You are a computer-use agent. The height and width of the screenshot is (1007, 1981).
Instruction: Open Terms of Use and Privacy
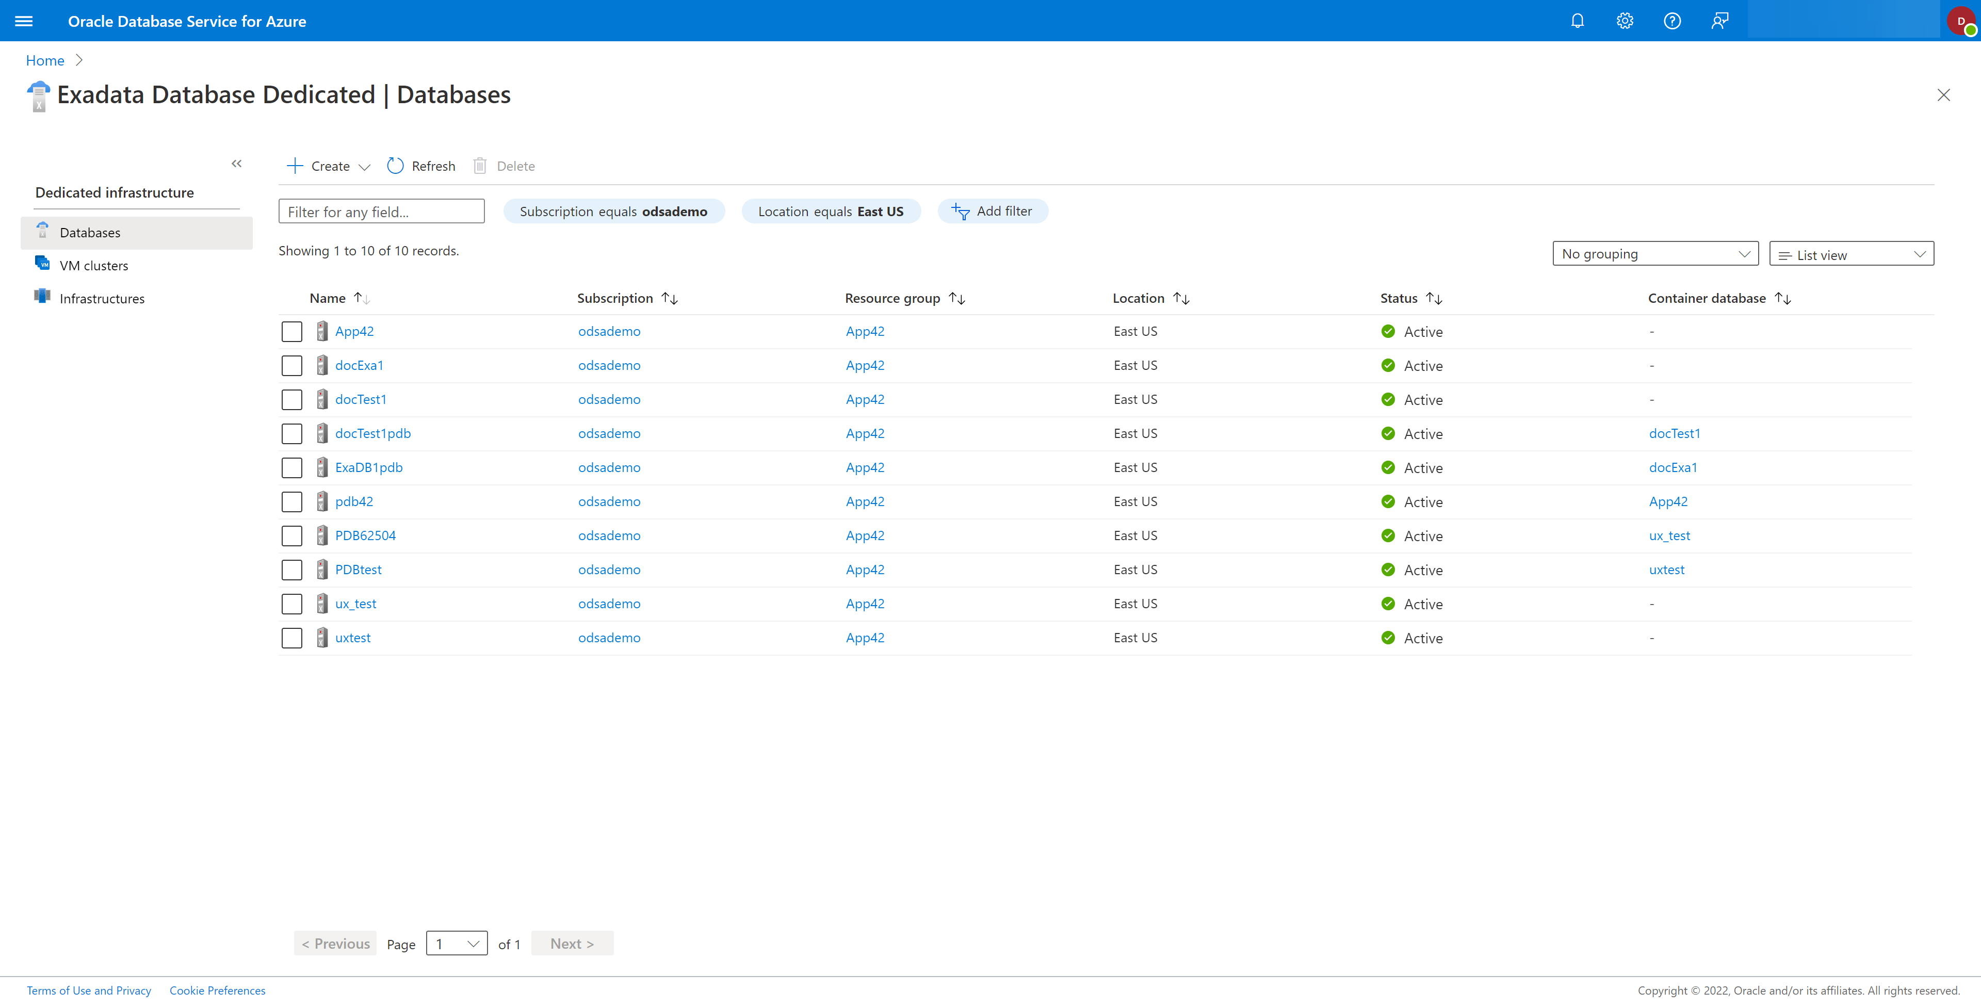[89, 990]
